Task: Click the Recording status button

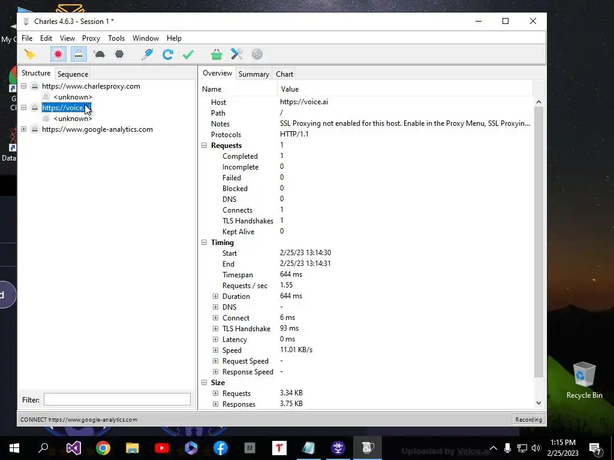Action: tap(529, 419)
